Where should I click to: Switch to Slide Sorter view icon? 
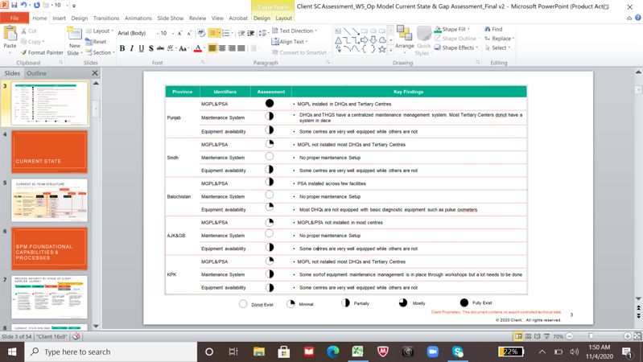(x=528, y=336)
